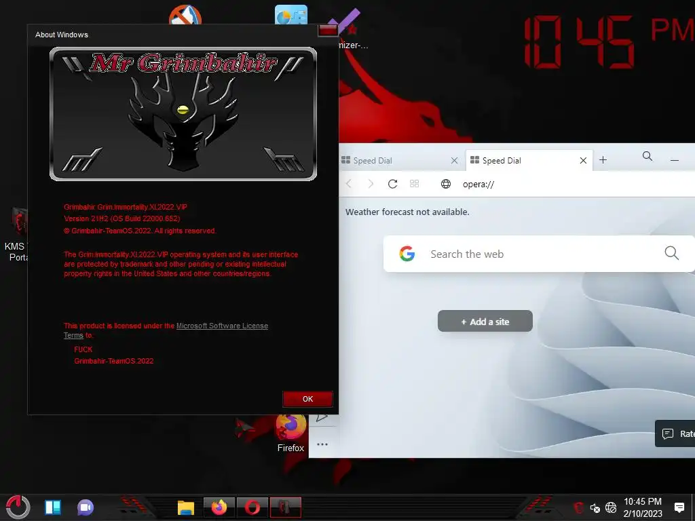Click the Weather forecast not available text
695x521 pixels.
pos(407,212)
